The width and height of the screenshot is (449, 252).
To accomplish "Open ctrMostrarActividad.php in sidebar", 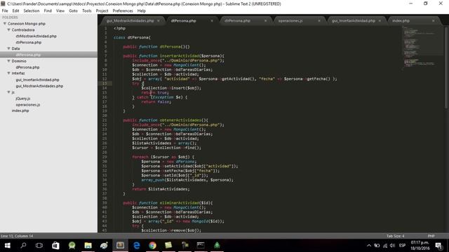I will pyautogui.click(x=36, y=36).
